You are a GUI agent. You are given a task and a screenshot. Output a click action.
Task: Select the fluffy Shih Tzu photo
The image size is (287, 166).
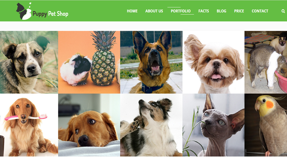(214, 62)
